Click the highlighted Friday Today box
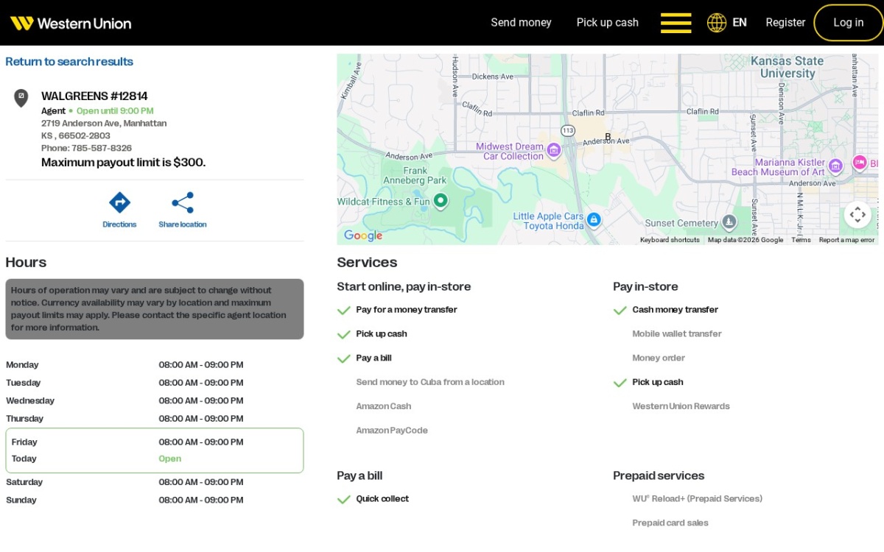 click(154, 450)
